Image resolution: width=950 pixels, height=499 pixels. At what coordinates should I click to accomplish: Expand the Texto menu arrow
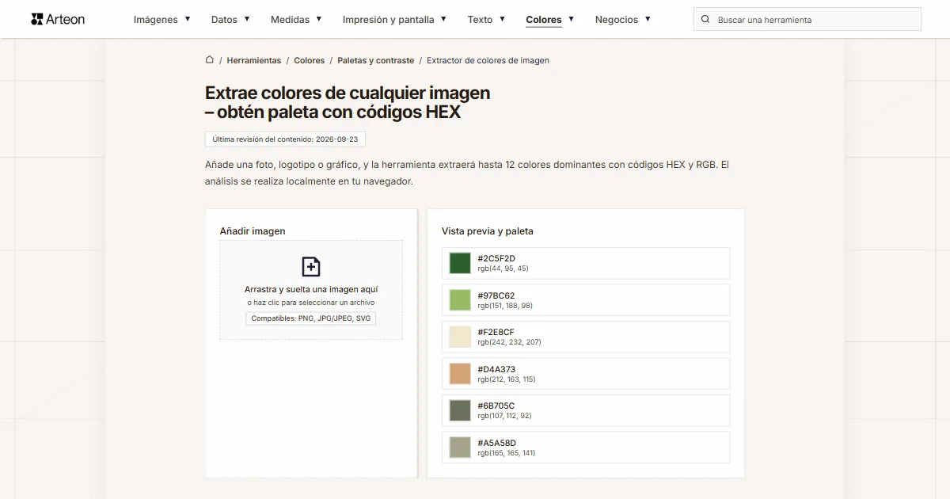coord(502,18)
